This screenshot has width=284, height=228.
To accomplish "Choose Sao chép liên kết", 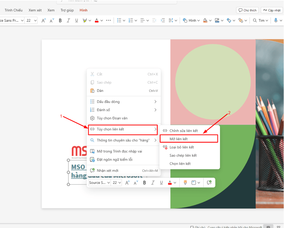I will (x=190, y=155).
